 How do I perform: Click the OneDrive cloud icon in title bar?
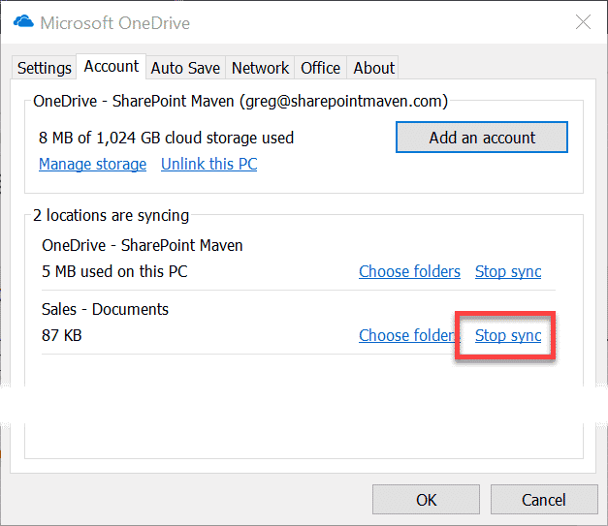(23, 21)
